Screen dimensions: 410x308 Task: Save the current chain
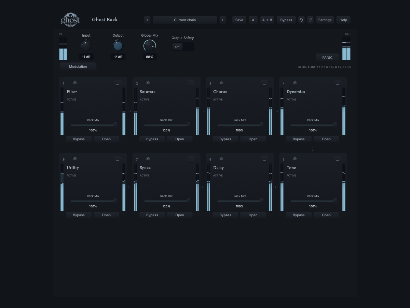tap(239, 20)
